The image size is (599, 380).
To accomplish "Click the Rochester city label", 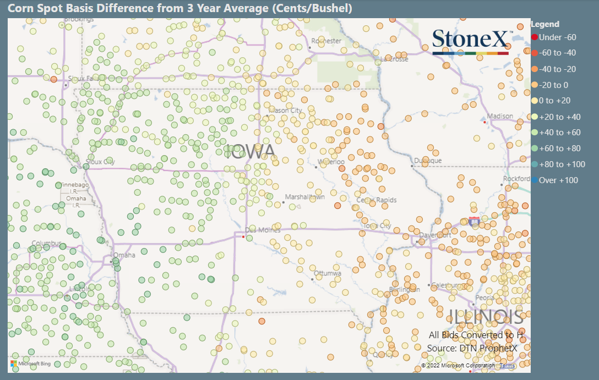I will click(326, 41).
